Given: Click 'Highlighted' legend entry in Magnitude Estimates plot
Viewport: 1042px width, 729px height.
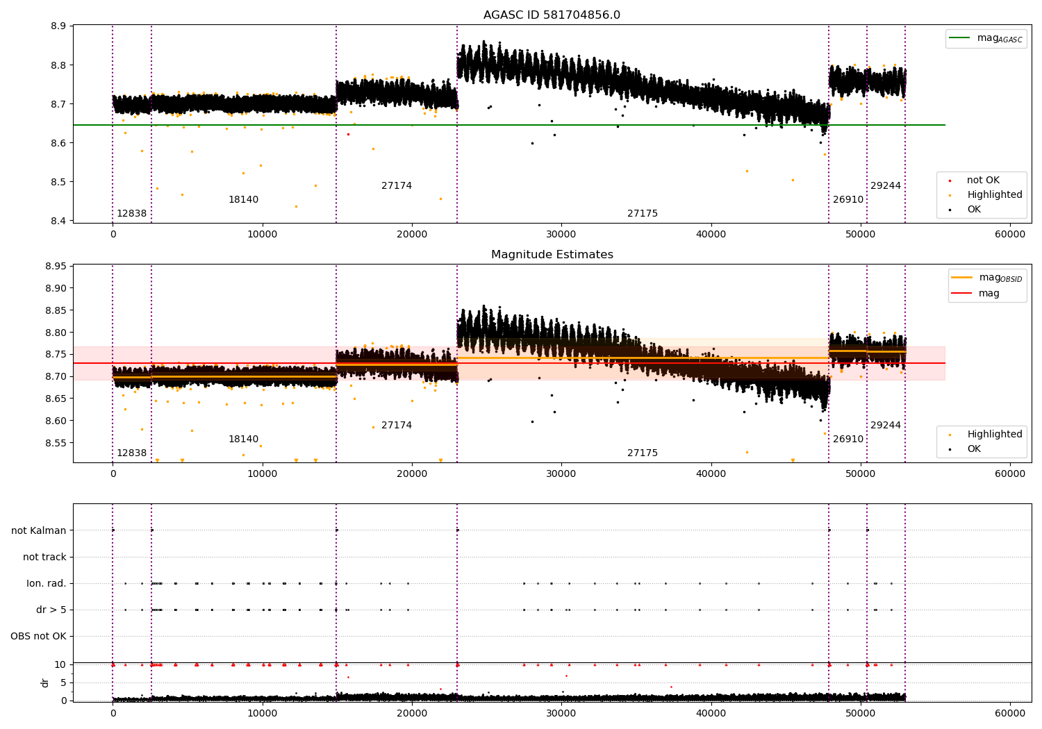Looking at the screenshot, I should pos(995,435).
